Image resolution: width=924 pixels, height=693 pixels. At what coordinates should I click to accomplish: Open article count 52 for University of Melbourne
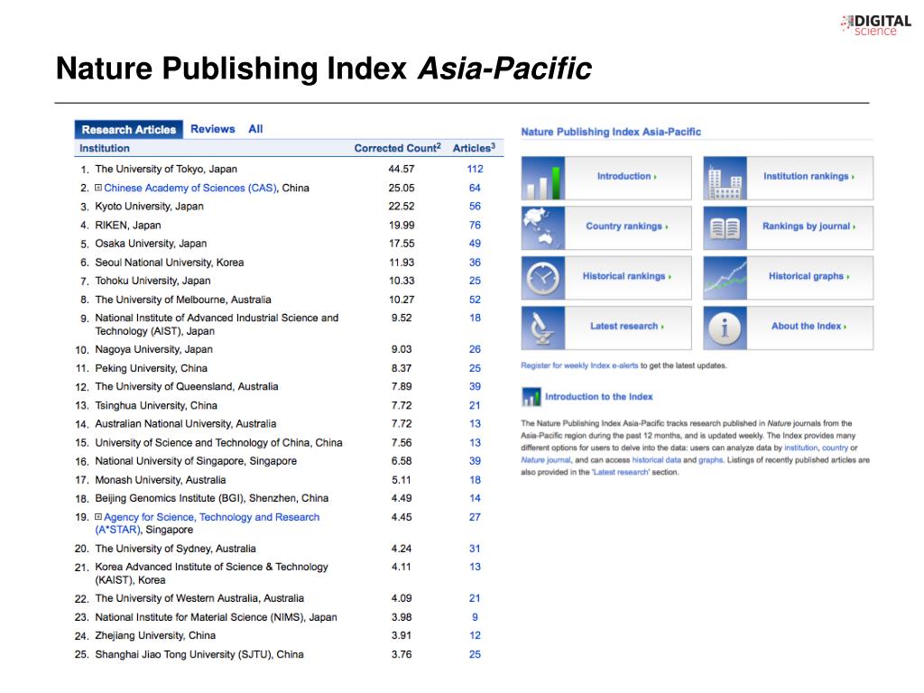tap(475, 300)
